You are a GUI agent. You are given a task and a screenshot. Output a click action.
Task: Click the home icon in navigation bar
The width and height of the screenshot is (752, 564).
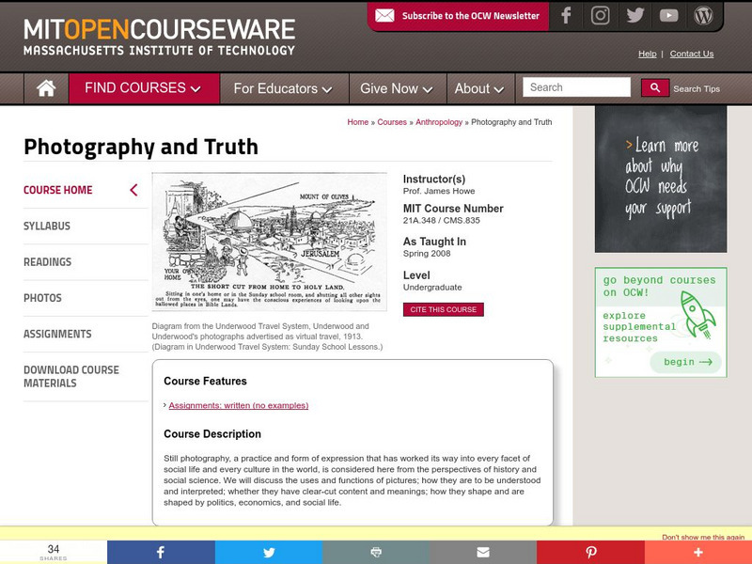point(44,87)
